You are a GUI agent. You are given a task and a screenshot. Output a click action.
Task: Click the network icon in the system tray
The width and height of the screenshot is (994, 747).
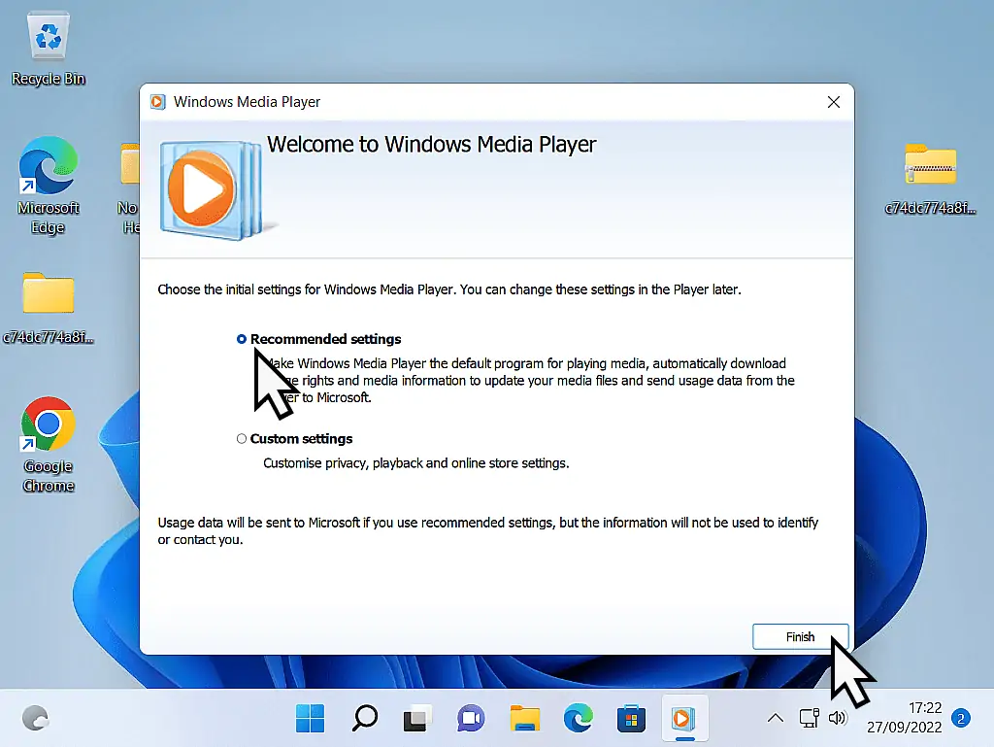pyautogui.click(x=810, y=718)
